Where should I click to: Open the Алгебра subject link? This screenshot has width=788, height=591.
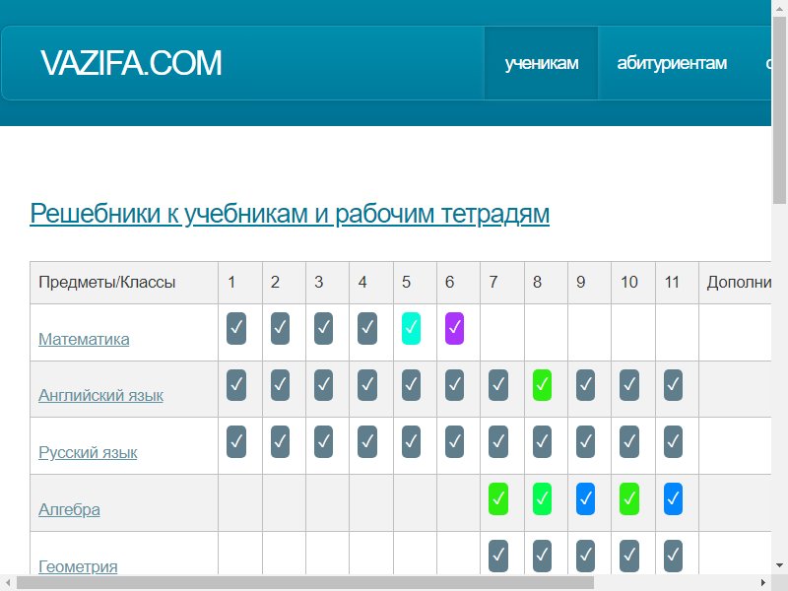click(x=69, y=509)
